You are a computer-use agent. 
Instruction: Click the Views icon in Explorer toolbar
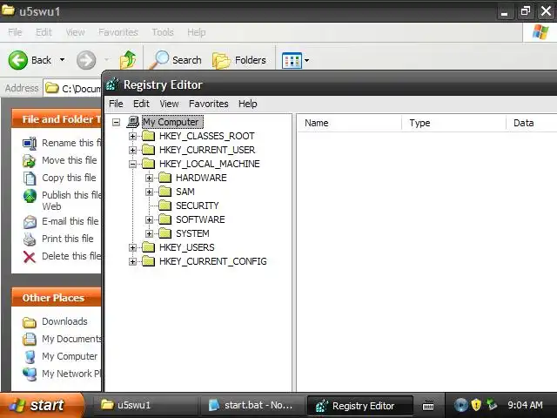pyautogui.click(x=292, y=60)
